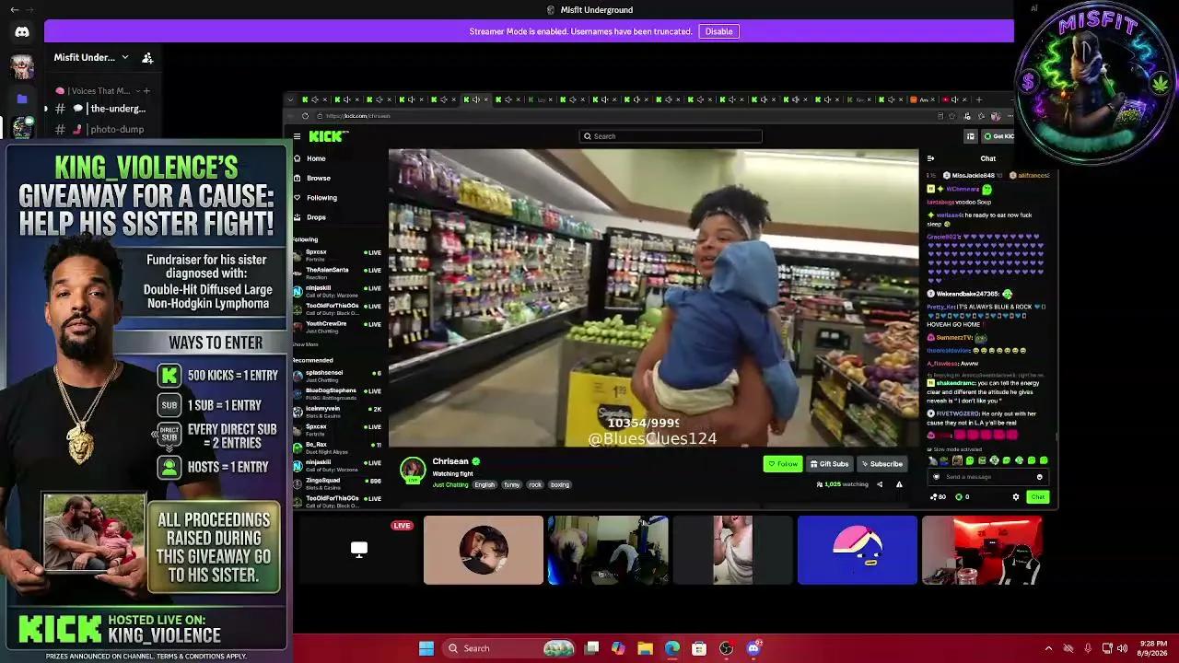Select the red-lit room stream thumbnail
This screenshot has height=663, width=1179.
[982, 550]
